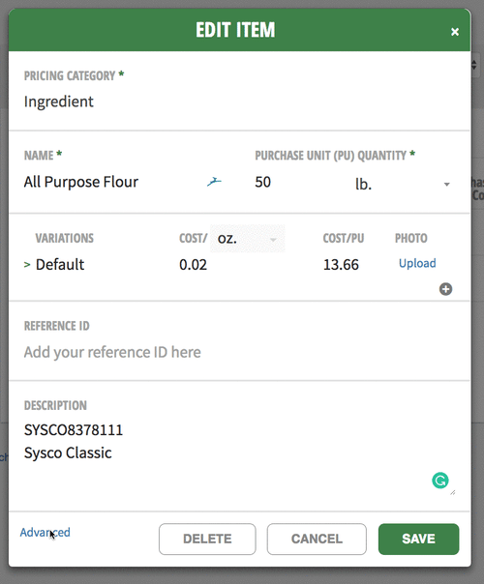Viewport: 484px width, 584px height.
Task: Expand the Default variation arrow
Action: tap(27, 265)
